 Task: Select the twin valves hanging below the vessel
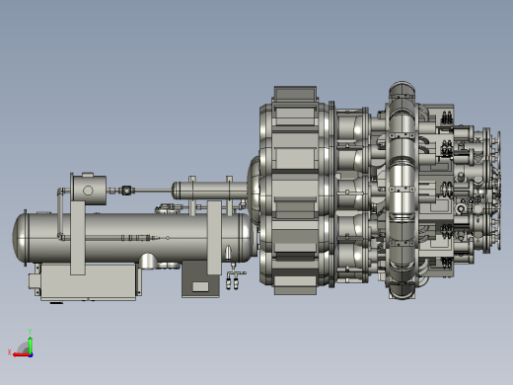pos(232,282)
